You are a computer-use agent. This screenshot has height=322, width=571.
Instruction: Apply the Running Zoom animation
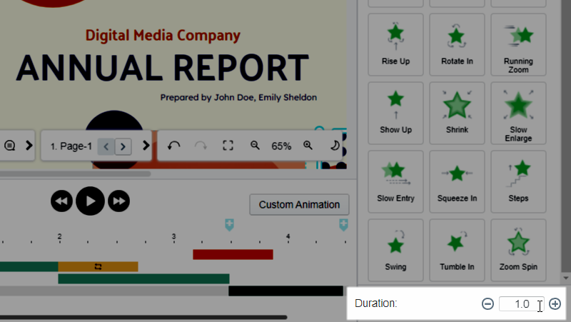tap(518, 44)
